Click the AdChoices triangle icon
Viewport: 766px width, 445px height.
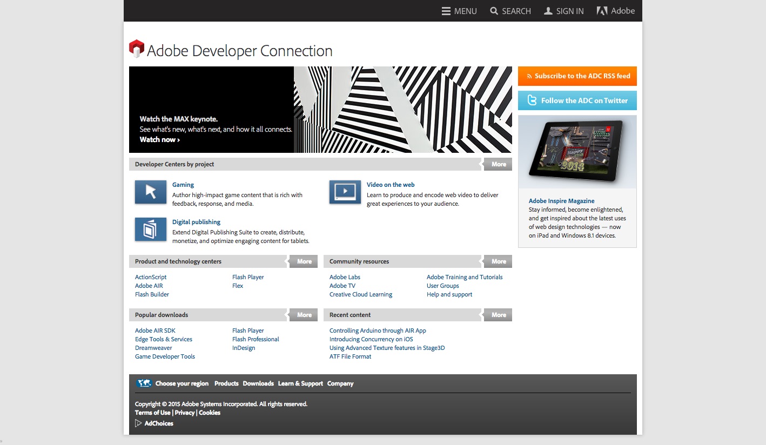click(138, 423)
